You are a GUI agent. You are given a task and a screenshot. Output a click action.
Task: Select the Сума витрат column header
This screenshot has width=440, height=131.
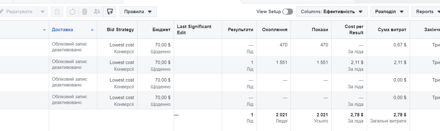point(392,29)
